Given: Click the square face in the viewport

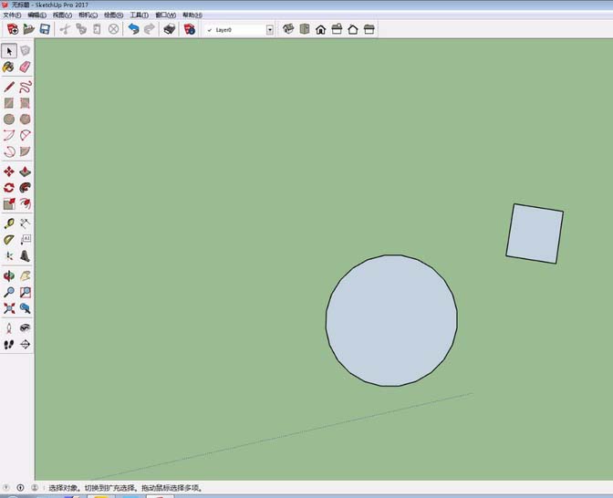Looking at the screenshot, I should pos(535,233).
